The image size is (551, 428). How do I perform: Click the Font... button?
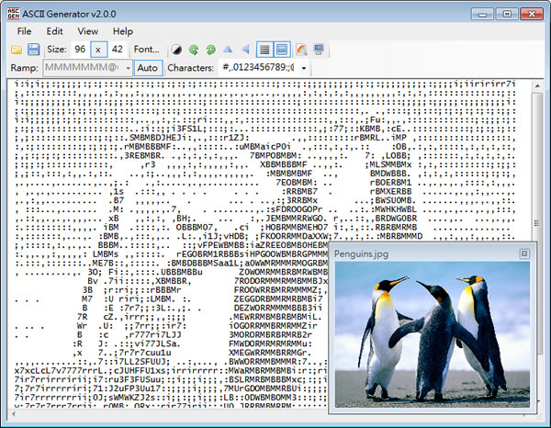(x=147, y=49)
